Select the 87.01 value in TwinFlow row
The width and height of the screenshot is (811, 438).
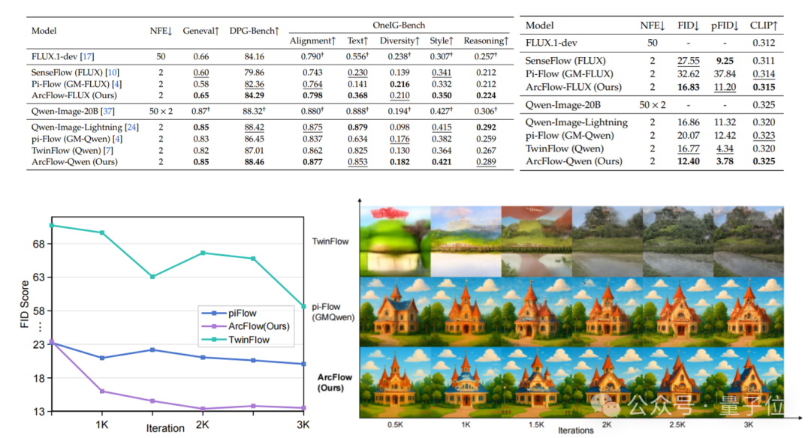[x=254, y=150]
